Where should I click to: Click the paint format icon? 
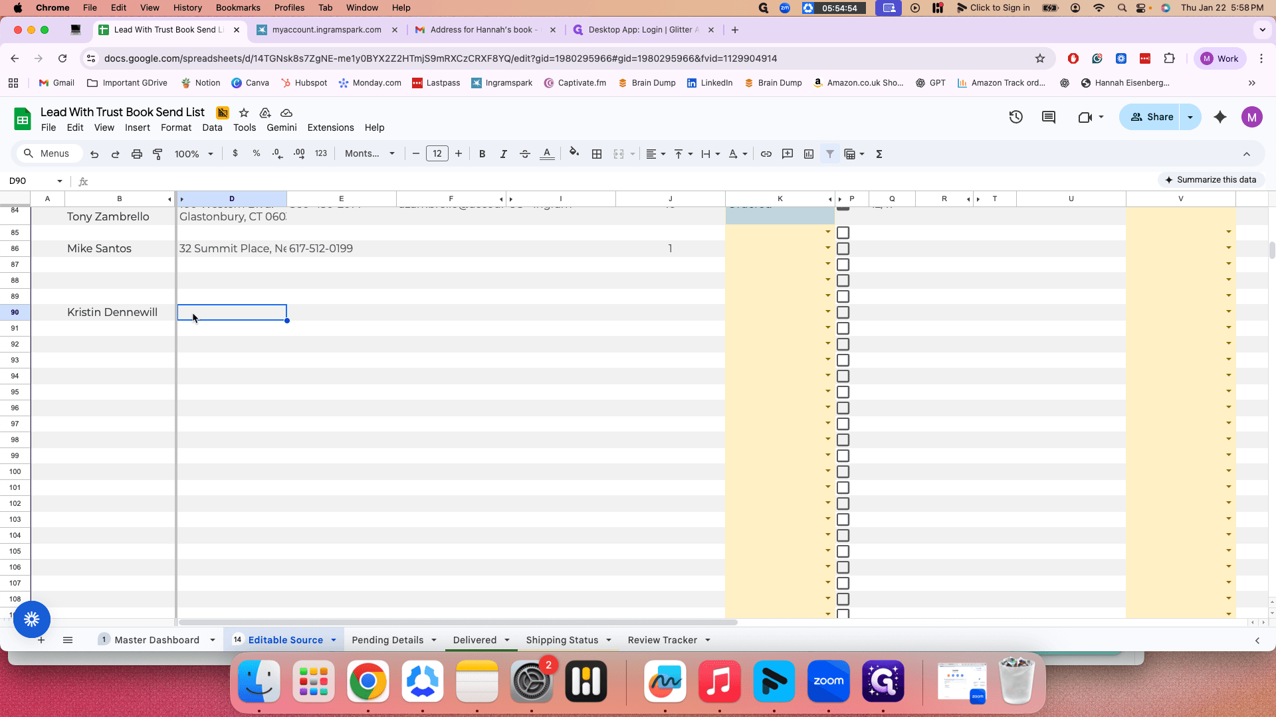point(158,154)
